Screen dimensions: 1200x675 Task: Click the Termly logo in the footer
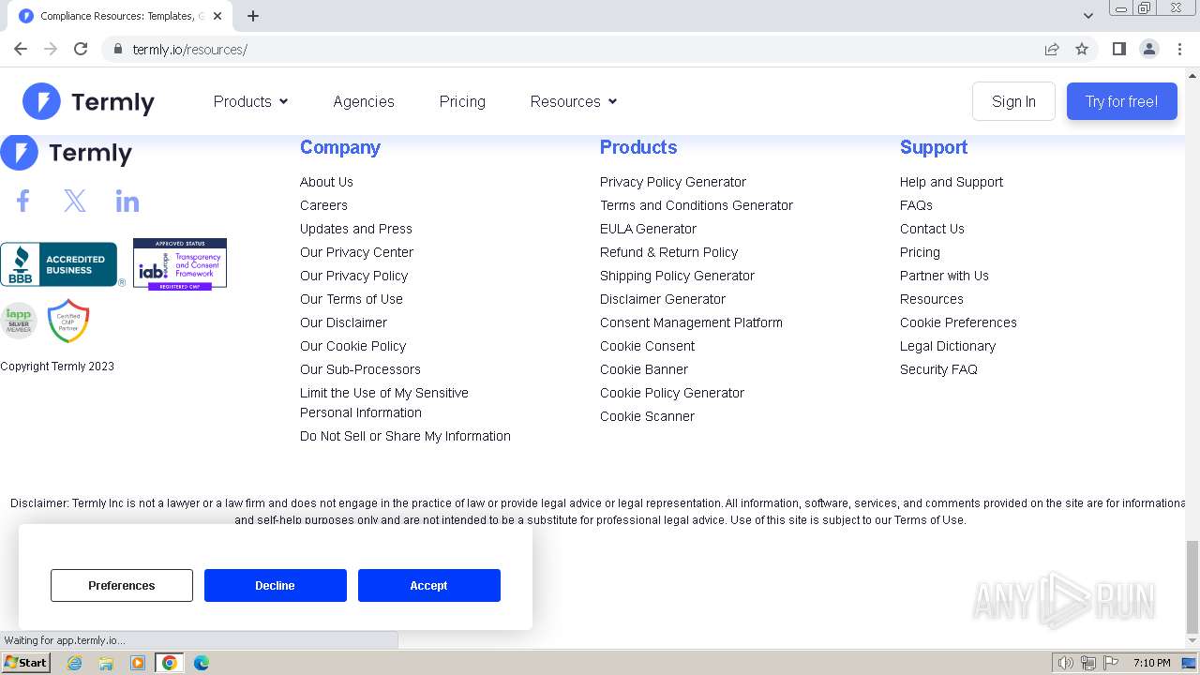tap(66, 153)
